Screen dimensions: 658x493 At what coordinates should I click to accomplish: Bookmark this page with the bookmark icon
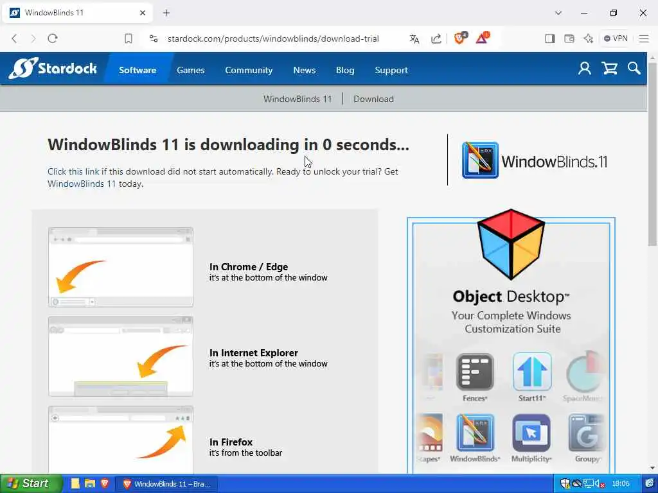pos(129,39)
